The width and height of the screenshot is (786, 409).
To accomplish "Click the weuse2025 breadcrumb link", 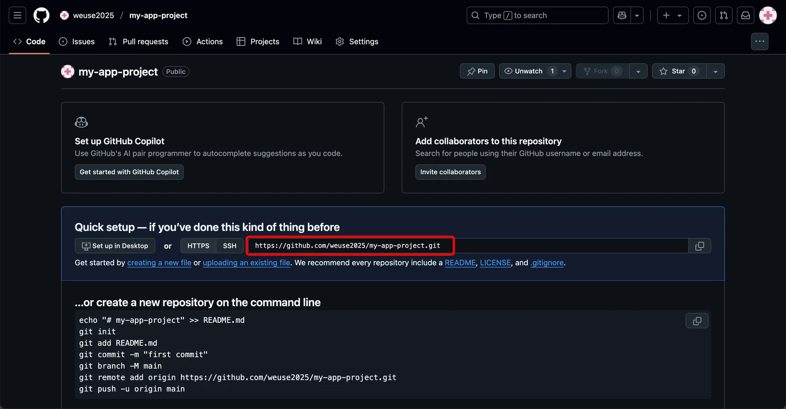I will coord(93,15).
